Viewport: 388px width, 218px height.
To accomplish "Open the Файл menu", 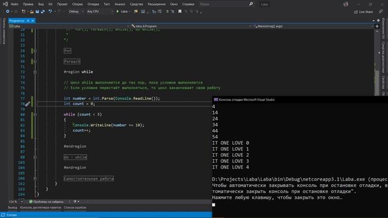I will pos(15,4).
